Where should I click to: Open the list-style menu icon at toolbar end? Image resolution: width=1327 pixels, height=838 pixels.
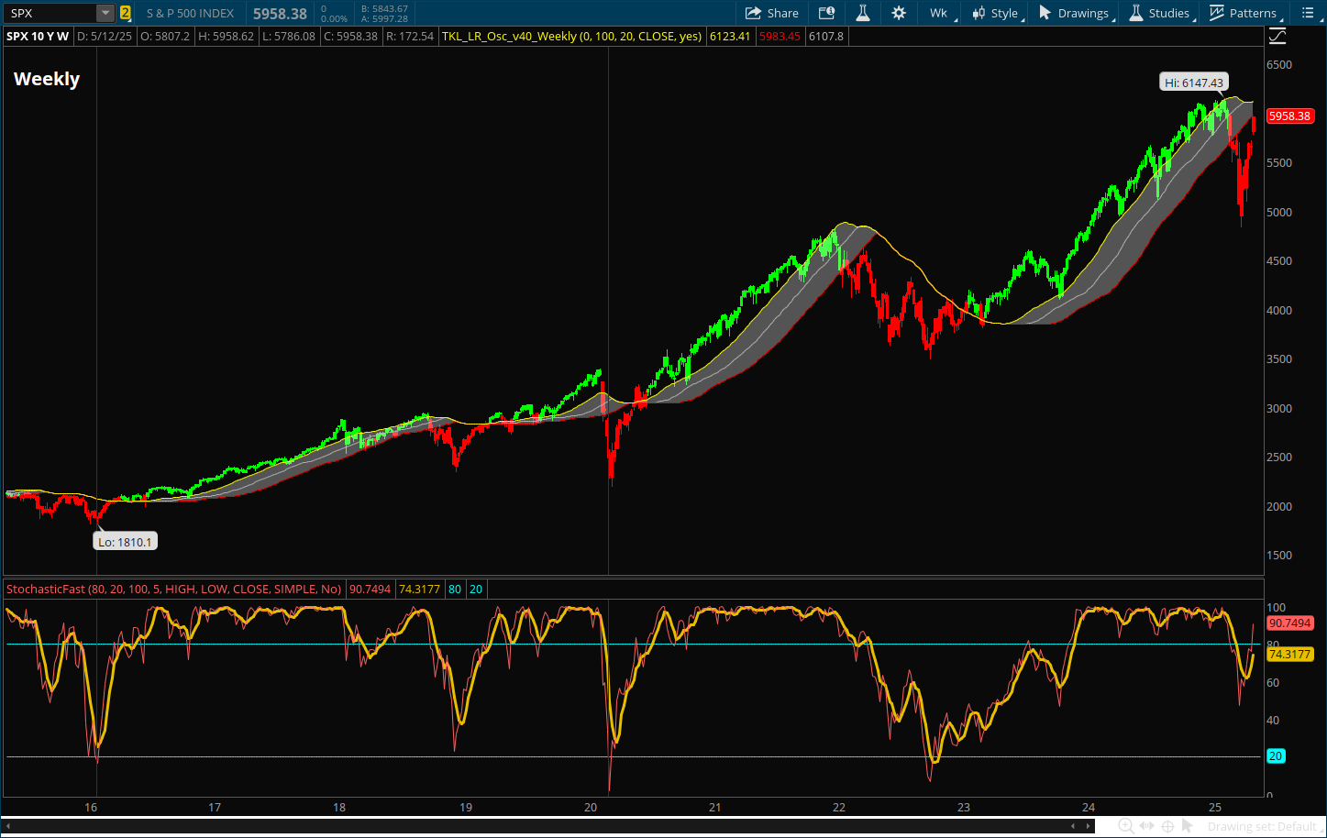pos(1308,13)
